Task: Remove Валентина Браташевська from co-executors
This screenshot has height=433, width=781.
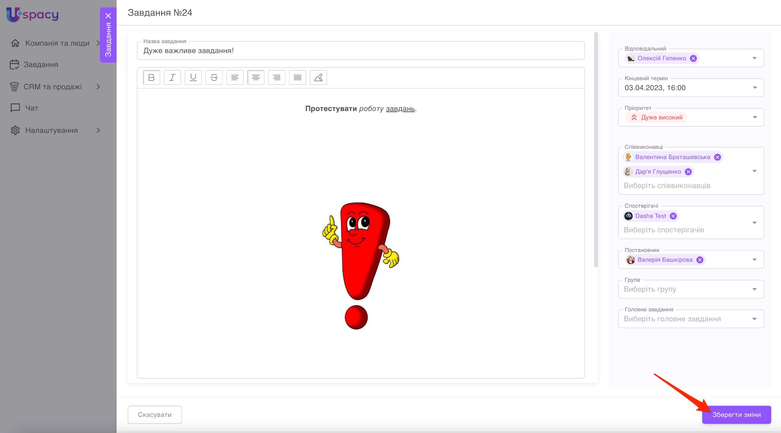Action: pyautogui.click(x=717, y=157)
